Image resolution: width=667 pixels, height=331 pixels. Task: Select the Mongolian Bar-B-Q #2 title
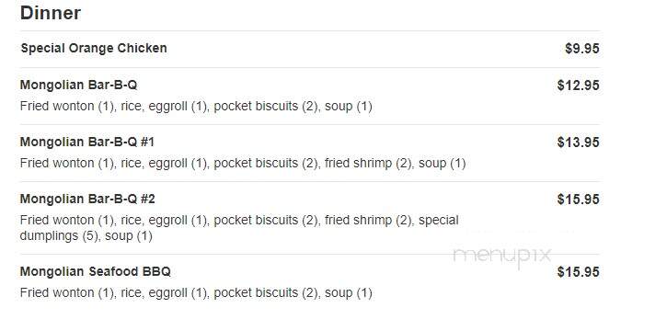pyautogui.click(x=87, y=199)
